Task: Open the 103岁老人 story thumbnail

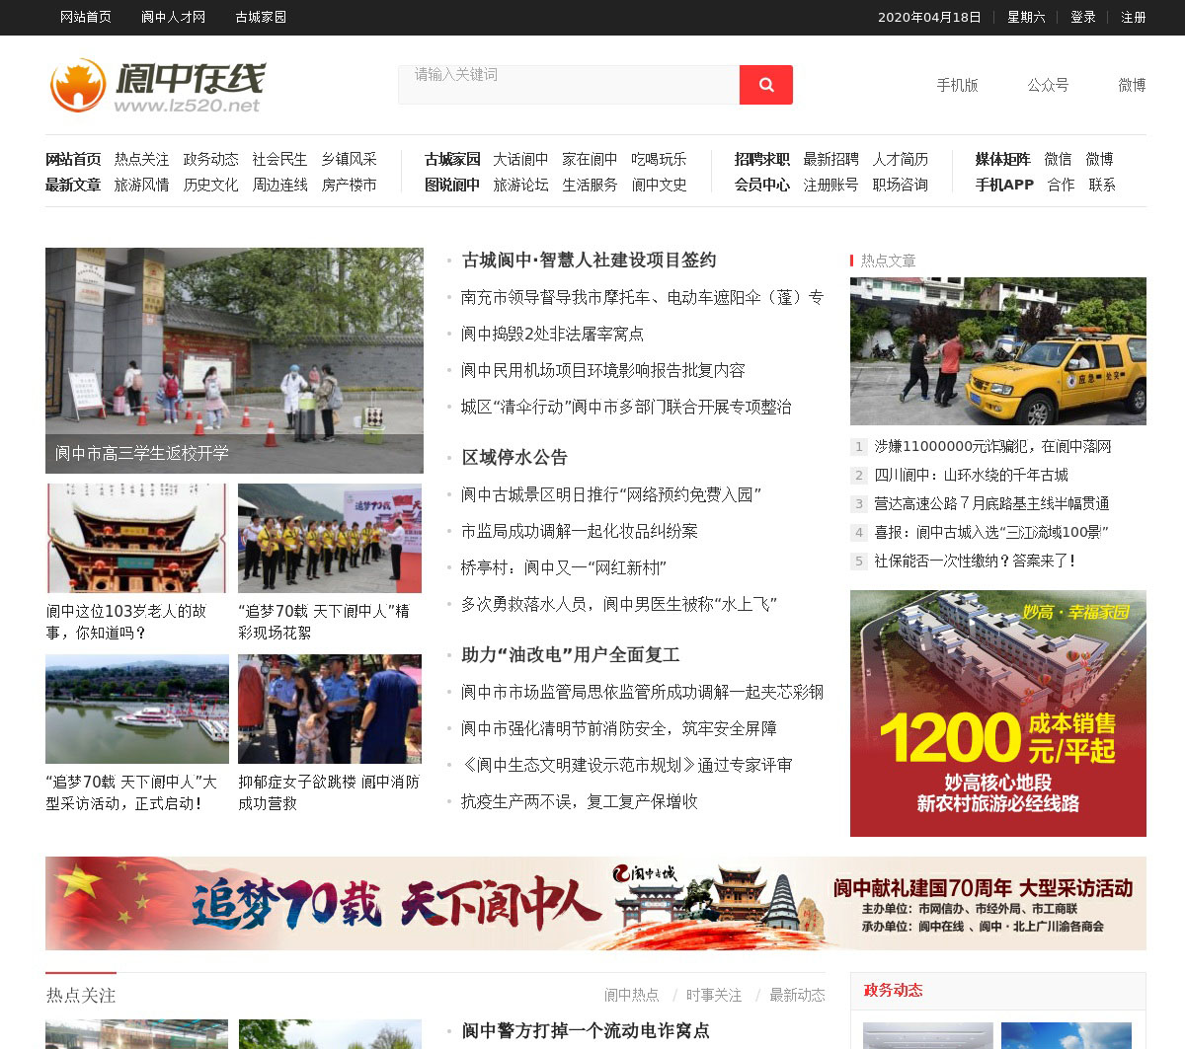Action: (137, 538)
